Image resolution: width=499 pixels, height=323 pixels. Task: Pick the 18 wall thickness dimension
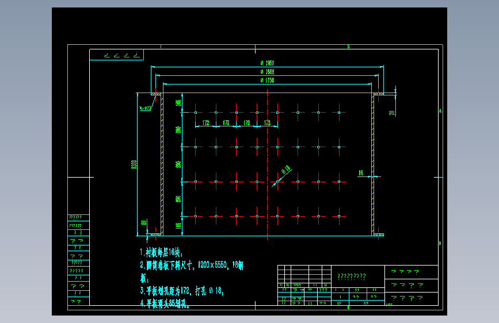coord(361,172)
